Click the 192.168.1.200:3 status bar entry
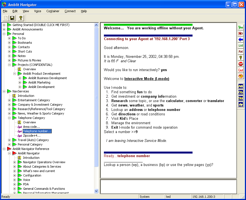This screenshot has width=246, height=200. [207, 197]
